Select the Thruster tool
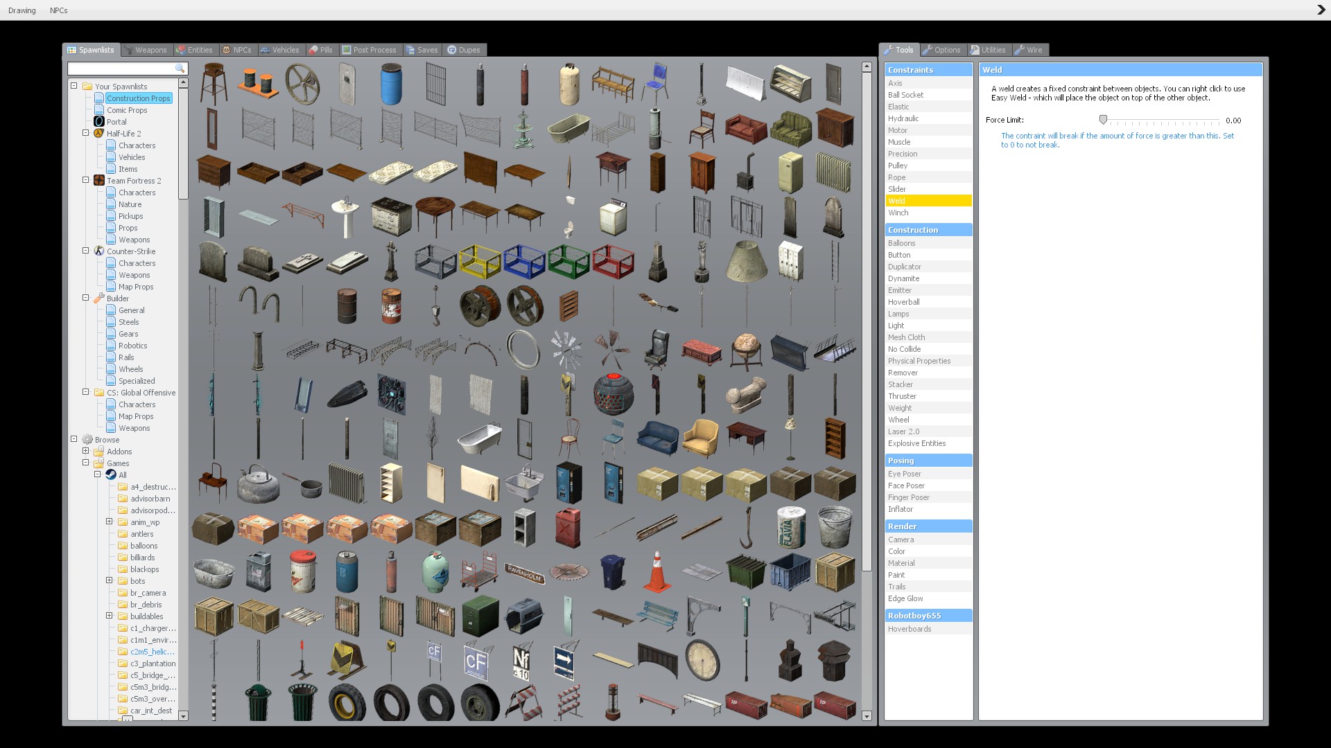 click(x=928, y=396)
